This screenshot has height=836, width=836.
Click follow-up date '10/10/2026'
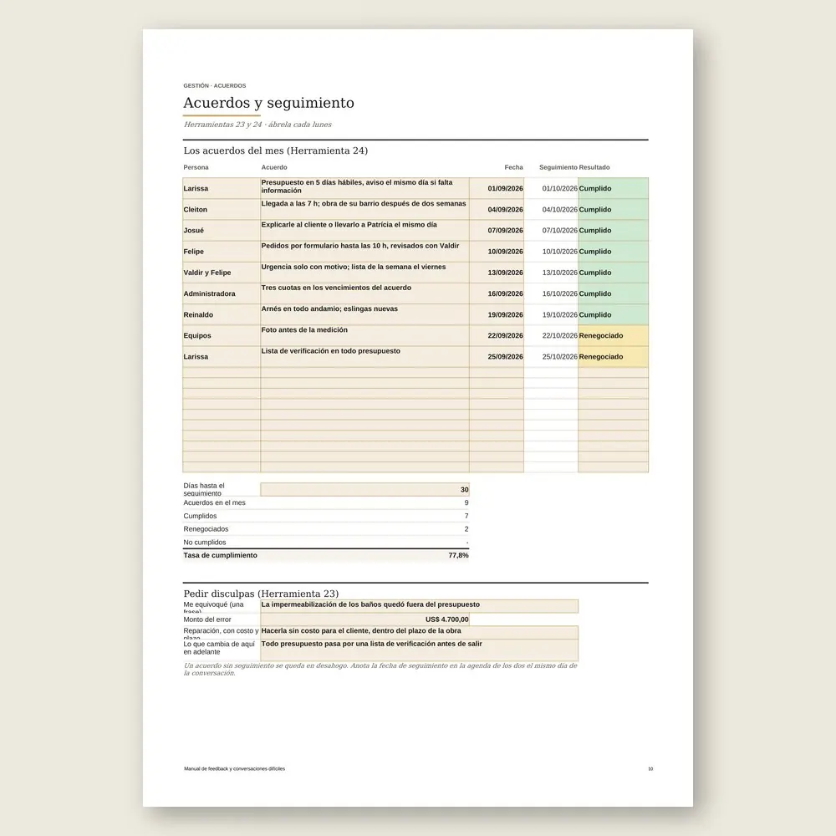point(551,251)
